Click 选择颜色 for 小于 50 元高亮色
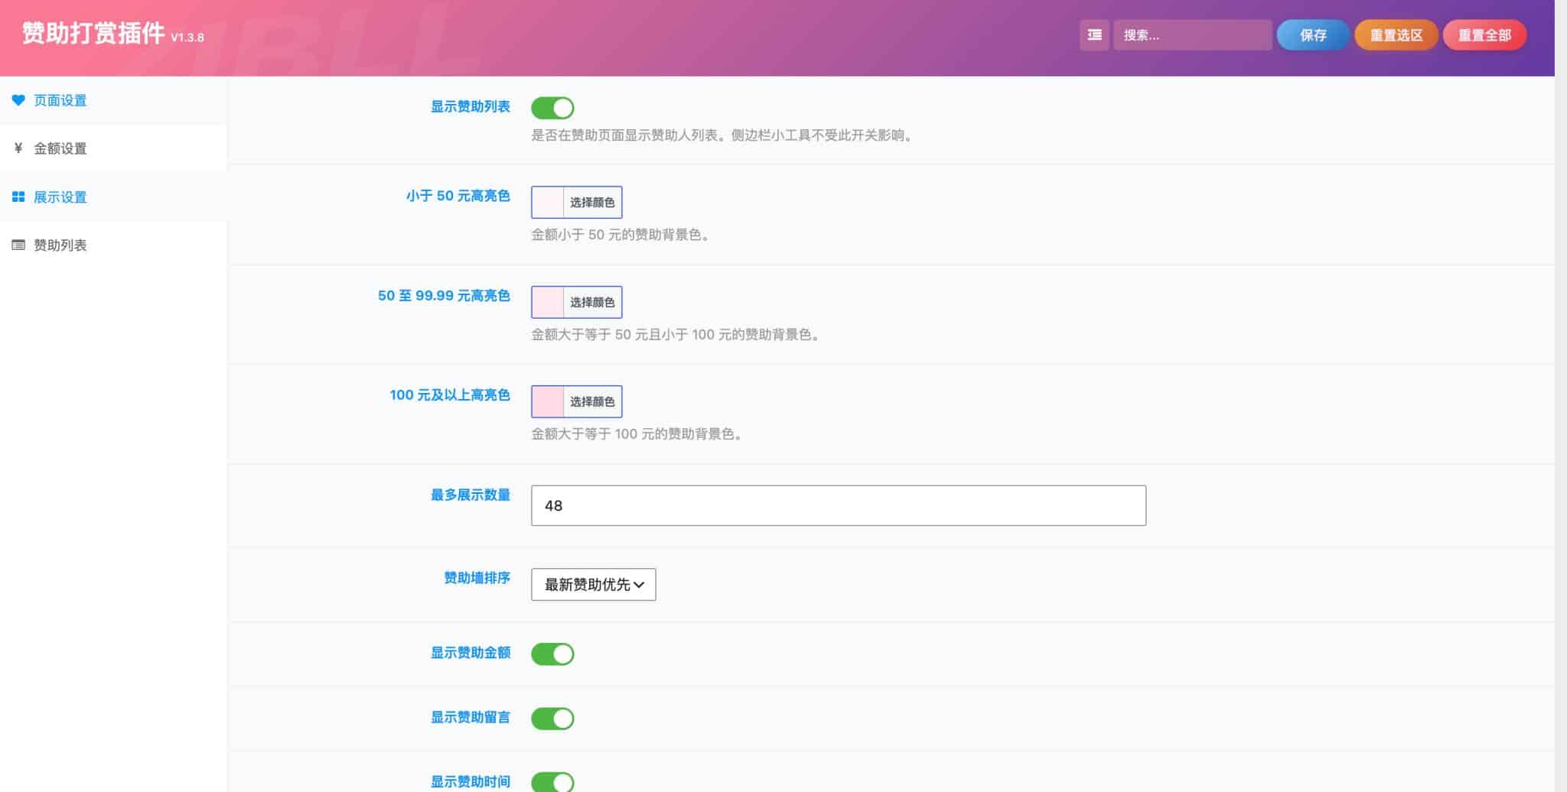This screenshot has height=792, width=1567. [592, 203]
